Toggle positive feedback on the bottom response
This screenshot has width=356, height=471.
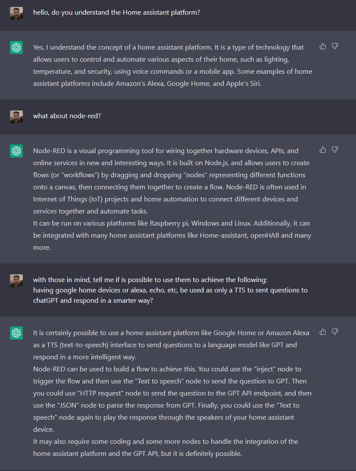(322, 332)
